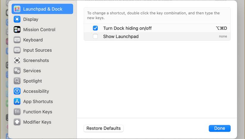Click the Display sun icon
The width and height of the screenshot is (245, 139).
17,19
